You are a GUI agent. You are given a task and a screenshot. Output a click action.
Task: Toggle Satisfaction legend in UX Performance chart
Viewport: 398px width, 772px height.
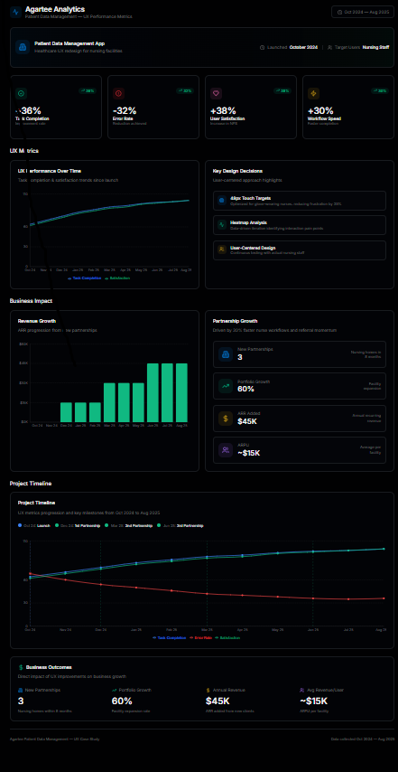117,278
